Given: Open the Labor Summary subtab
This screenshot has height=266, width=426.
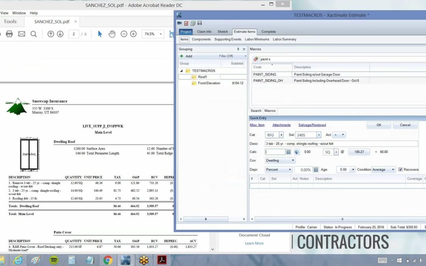Looking at the screenshot, I should (284, 39).
